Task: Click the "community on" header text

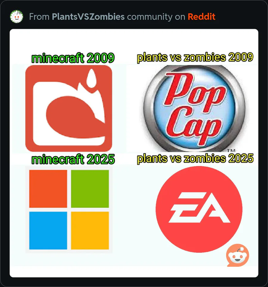Action: (x=156, y=17)
